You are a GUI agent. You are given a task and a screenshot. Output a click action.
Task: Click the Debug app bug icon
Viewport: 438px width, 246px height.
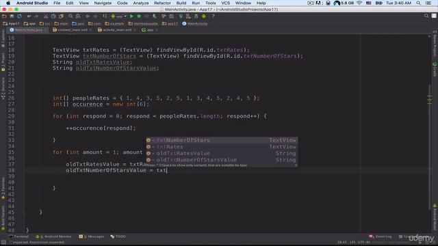point(139,16)
